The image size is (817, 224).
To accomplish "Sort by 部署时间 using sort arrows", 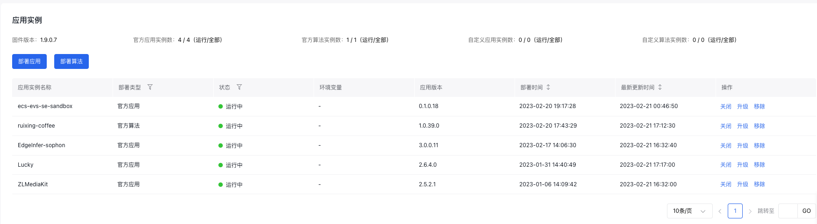I will click(x=548, y=87).
